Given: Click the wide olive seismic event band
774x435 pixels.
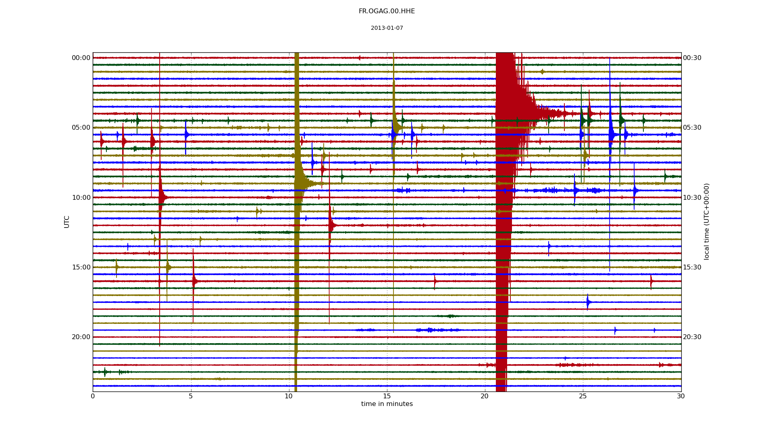Looking at the screenshot, I should click(x=297, y=222).
